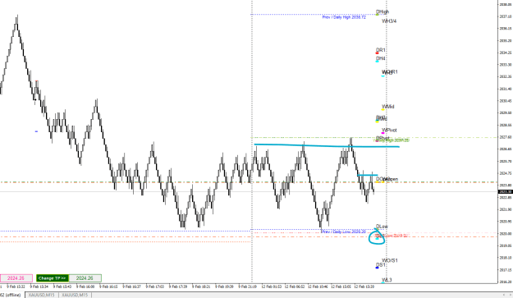
Task: Click the Prev / Daily High 2038.72 text
Action: tap(344, 17)
